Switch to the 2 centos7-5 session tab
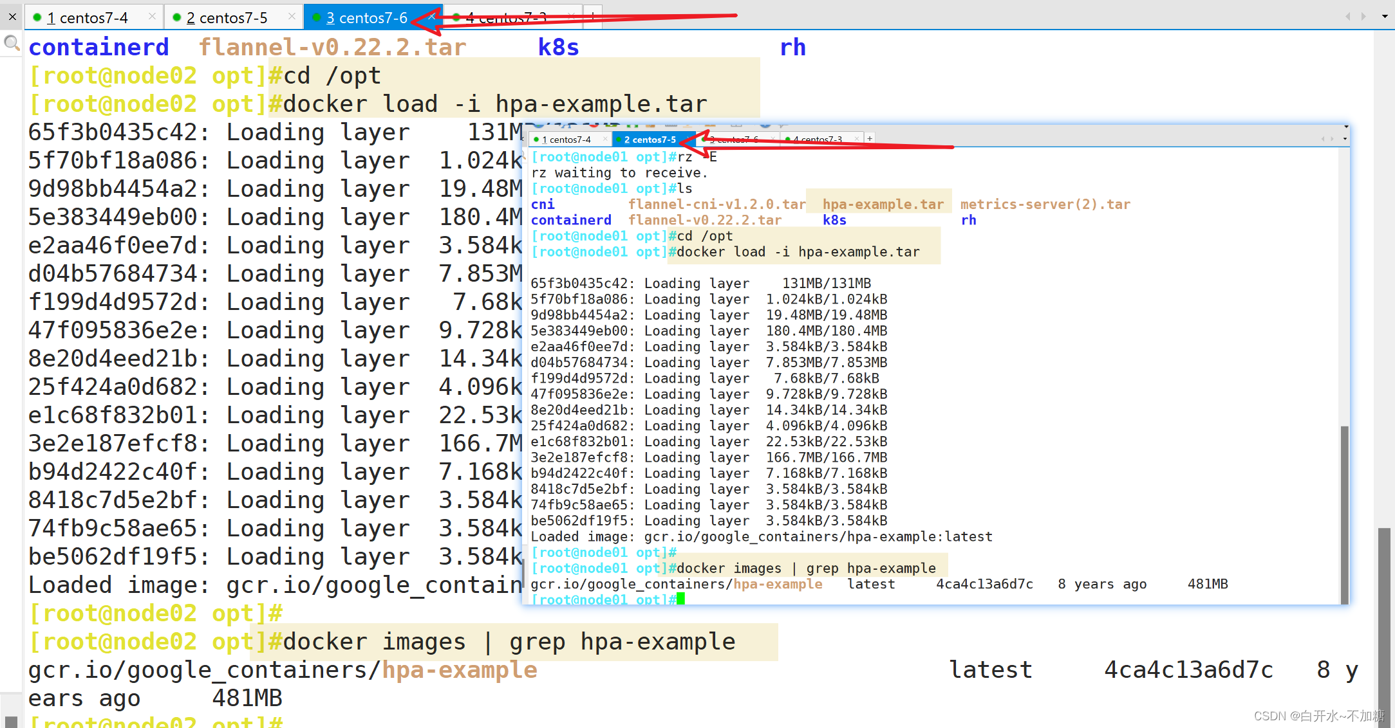This screenshot has height=728, width=1395. [227, 17]
